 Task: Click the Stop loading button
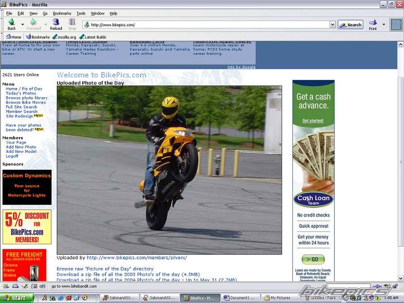pos(72,24)
